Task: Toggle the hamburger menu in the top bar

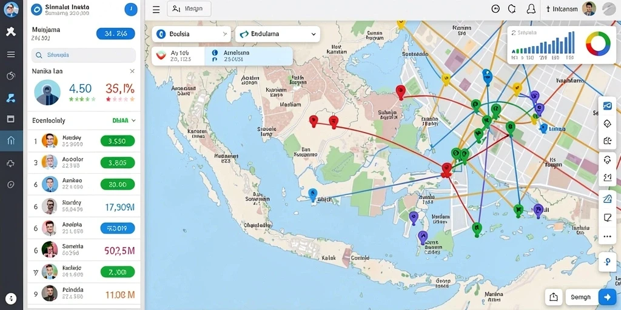Action: 156,10
